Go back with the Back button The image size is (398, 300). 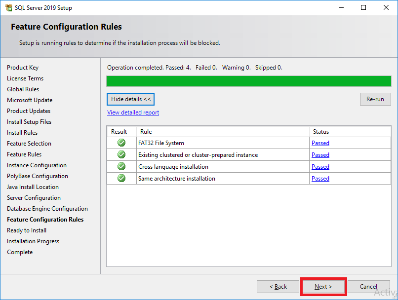pos(278,287)
